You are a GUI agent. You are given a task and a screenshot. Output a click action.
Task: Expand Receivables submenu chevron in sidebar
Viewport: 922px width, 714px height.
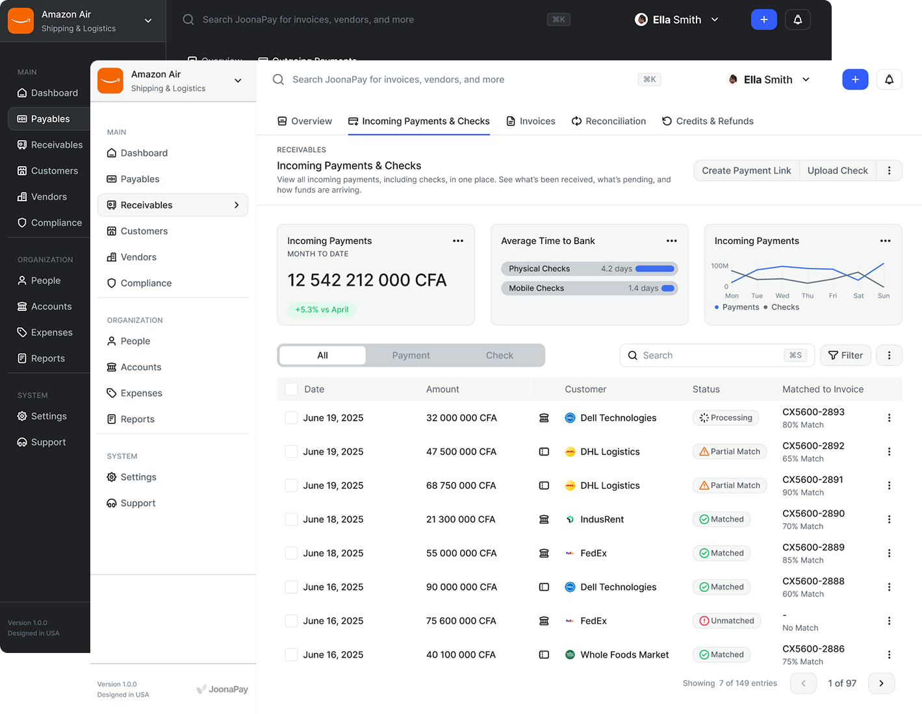(237, 205)
